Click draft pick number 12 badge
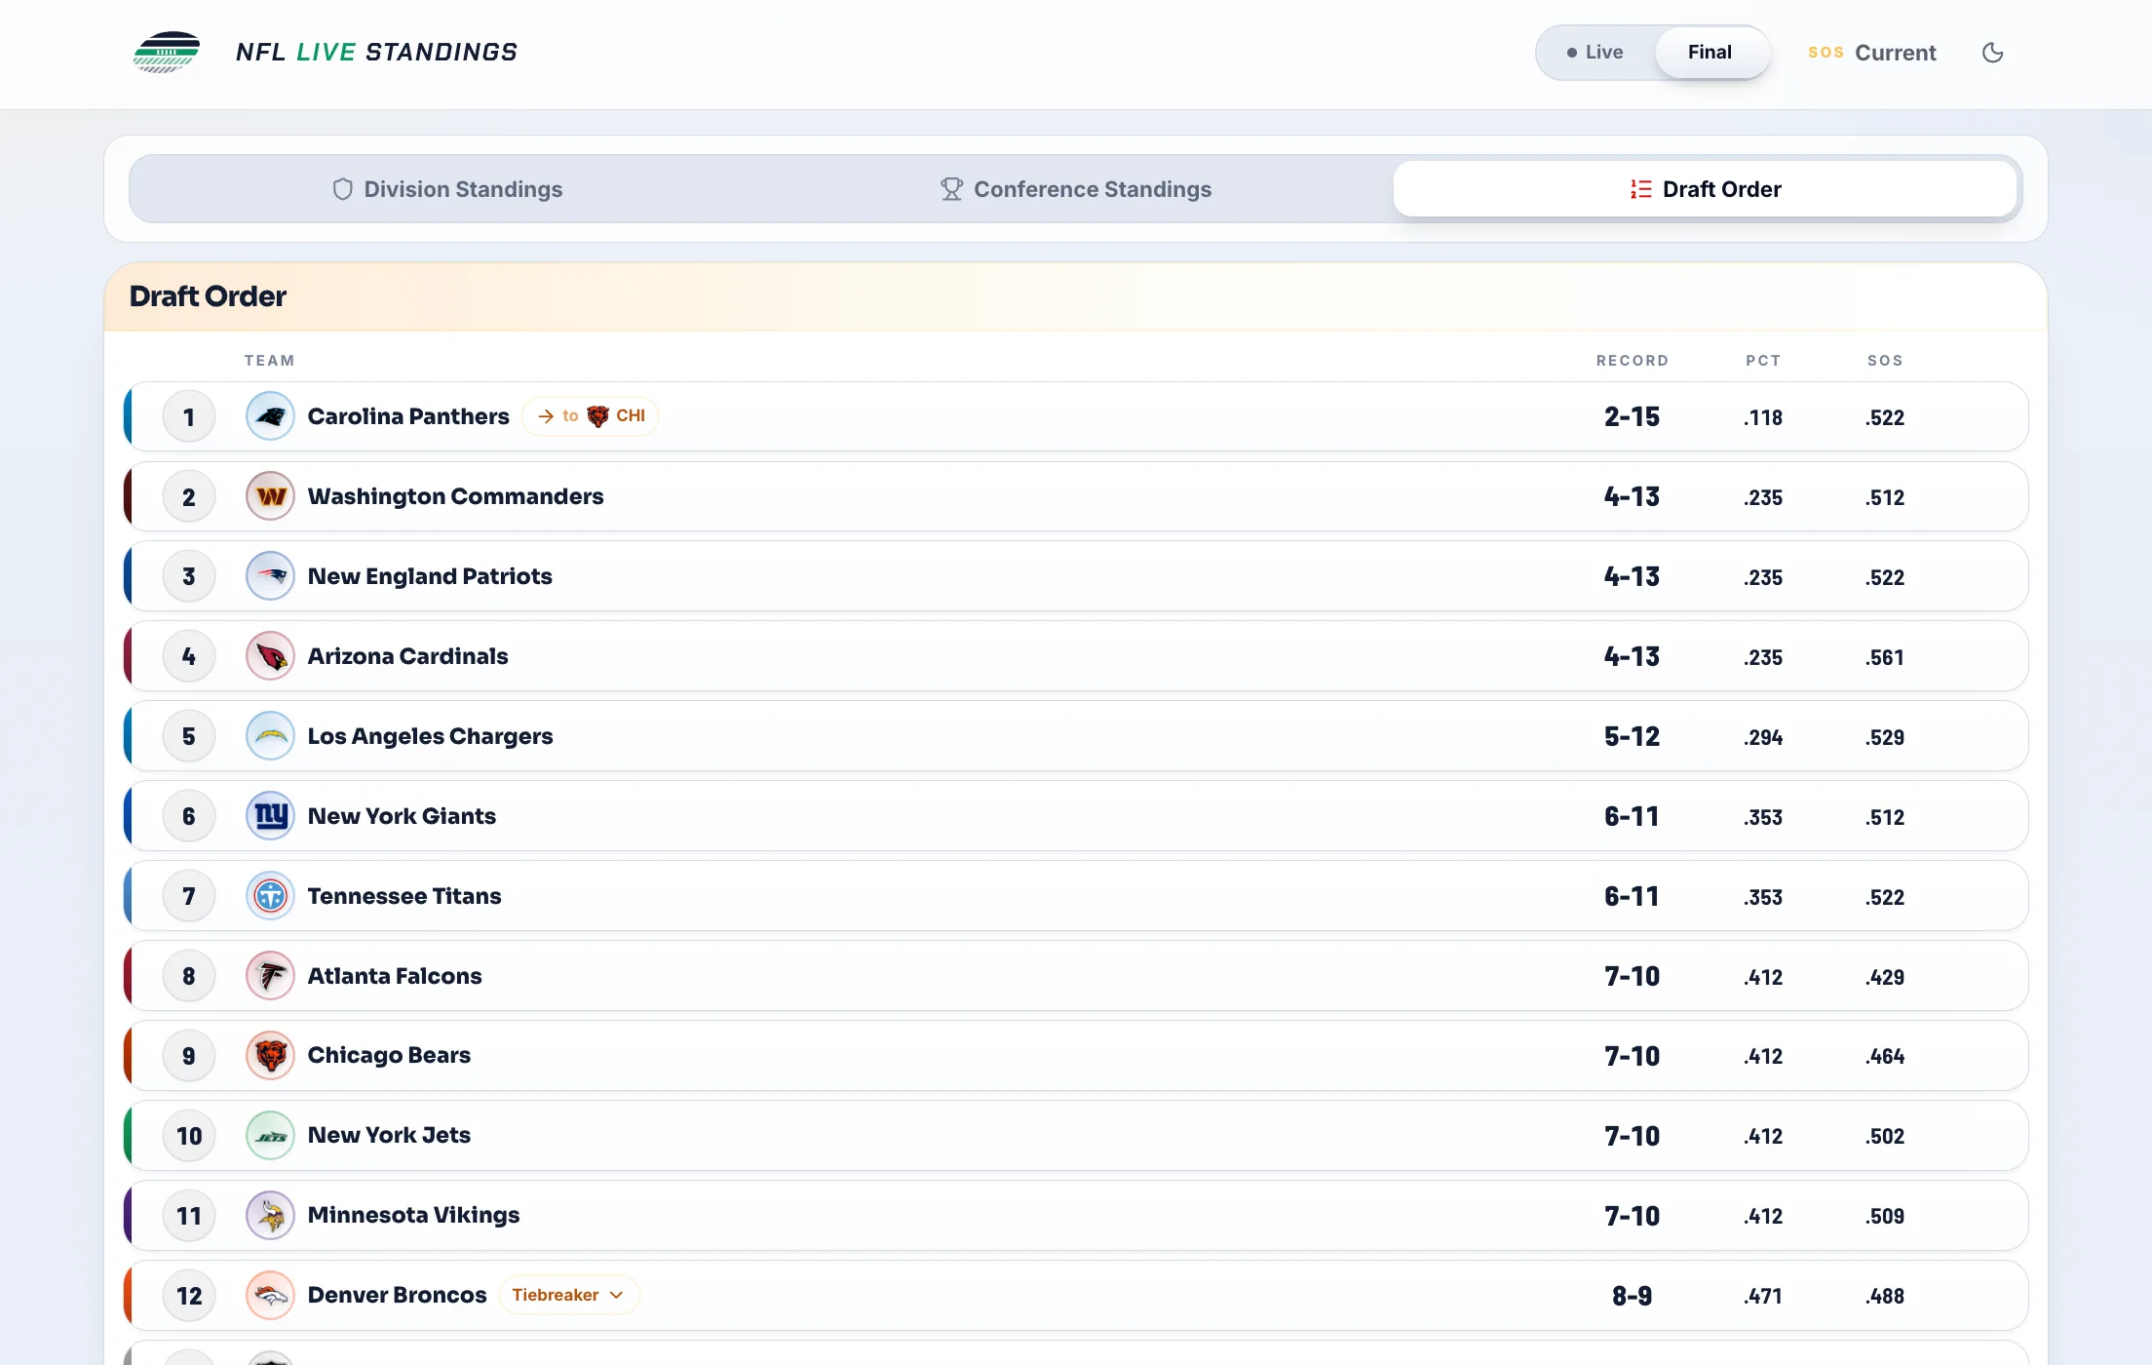 point(189,1296)
